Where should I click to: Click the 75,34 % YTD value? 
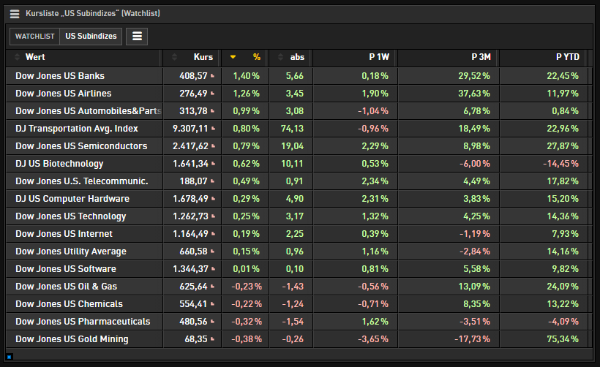click(x=563, y=340)
